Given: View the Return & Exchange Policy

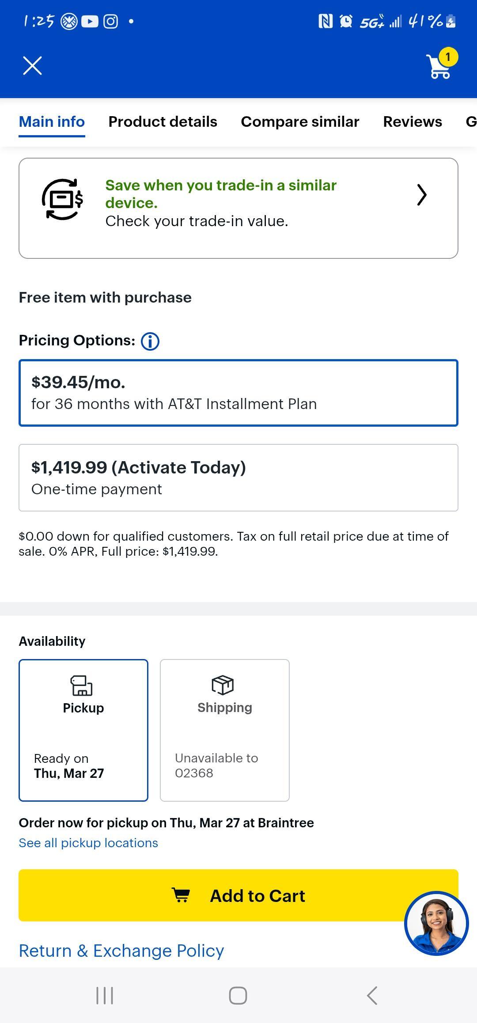Looking at the screenshot, I should click(x=121, y=951).
